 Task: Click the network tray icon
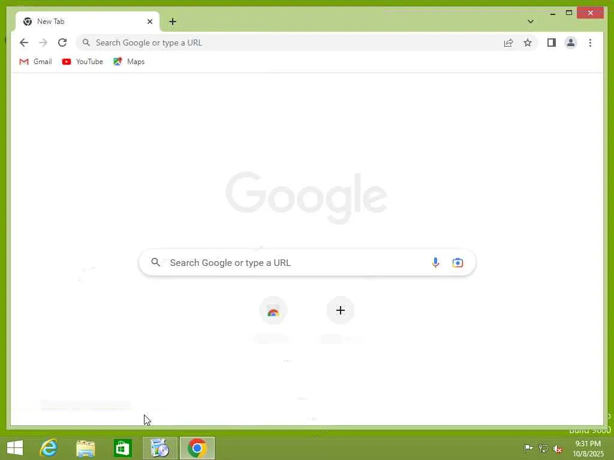click(x=543, y=448)
